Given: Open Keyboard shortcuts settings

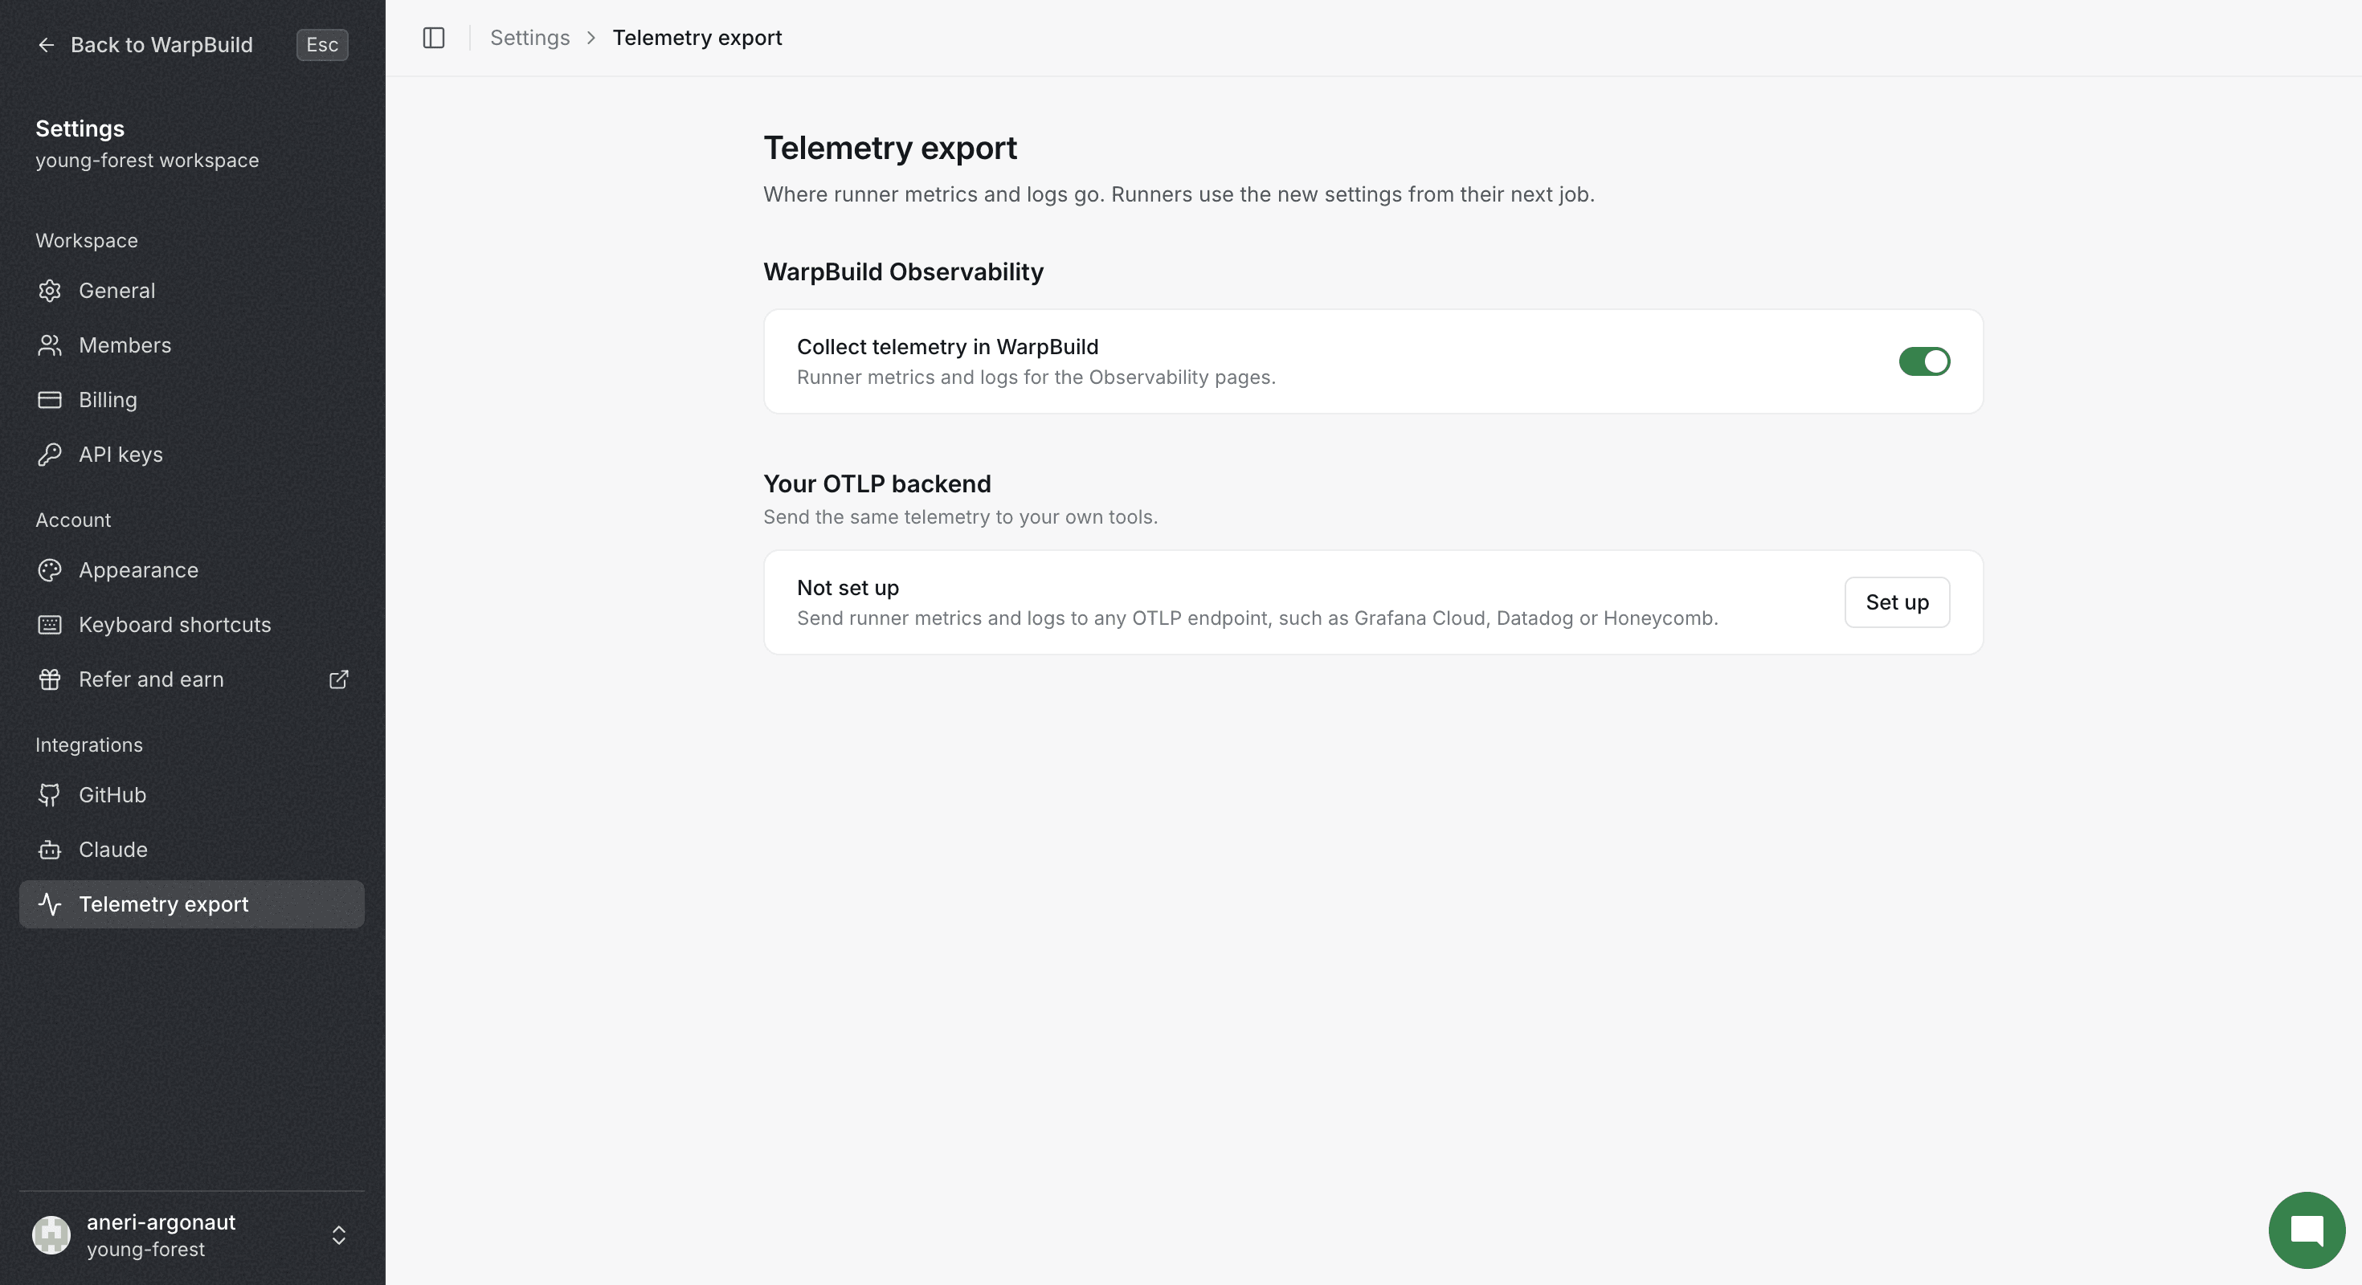Looking at the screenshot, I should (x=192, y=625).
